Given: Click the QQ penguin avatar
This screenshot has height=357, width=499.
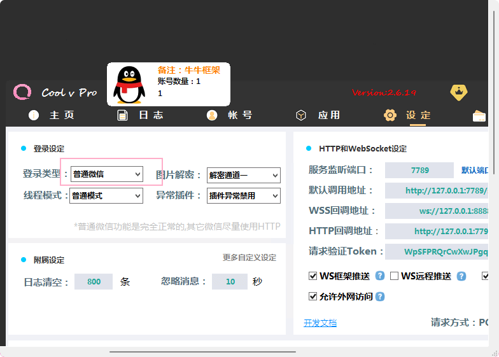Looking at the screenshot, I should click(x=129, y=85).
